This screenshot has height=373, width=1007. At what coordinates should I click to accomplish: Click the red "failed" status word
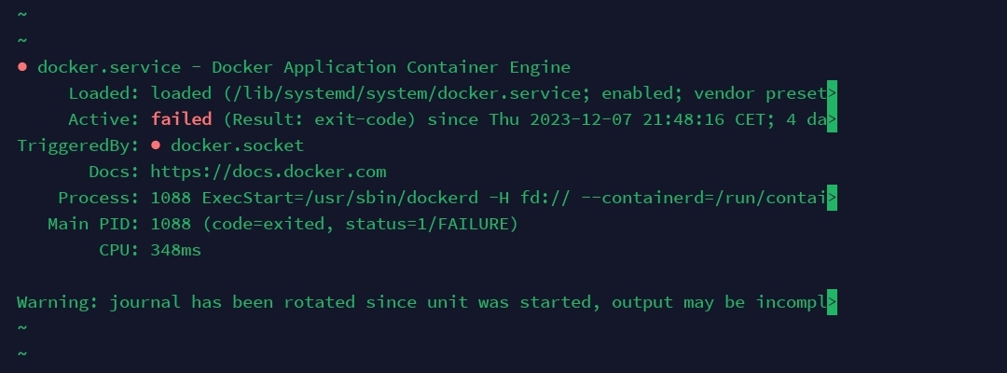pyautogui.click(x=182, y=119)
